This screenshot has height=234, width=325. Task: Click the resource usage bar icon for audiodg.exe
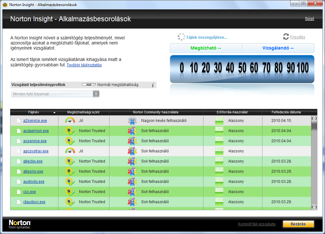pos(219,182)
